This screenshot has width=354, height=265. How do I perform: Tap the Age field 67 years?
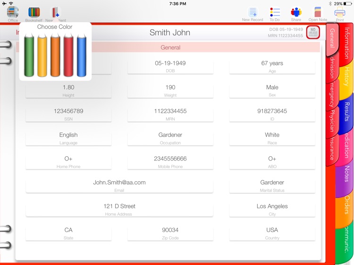pos(272,66)
